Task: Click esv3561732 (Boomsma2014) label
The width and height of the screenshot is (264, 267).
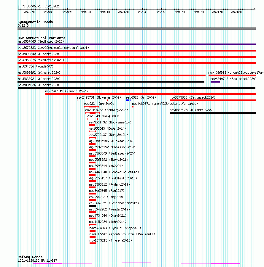Action: tap(110, 123)
